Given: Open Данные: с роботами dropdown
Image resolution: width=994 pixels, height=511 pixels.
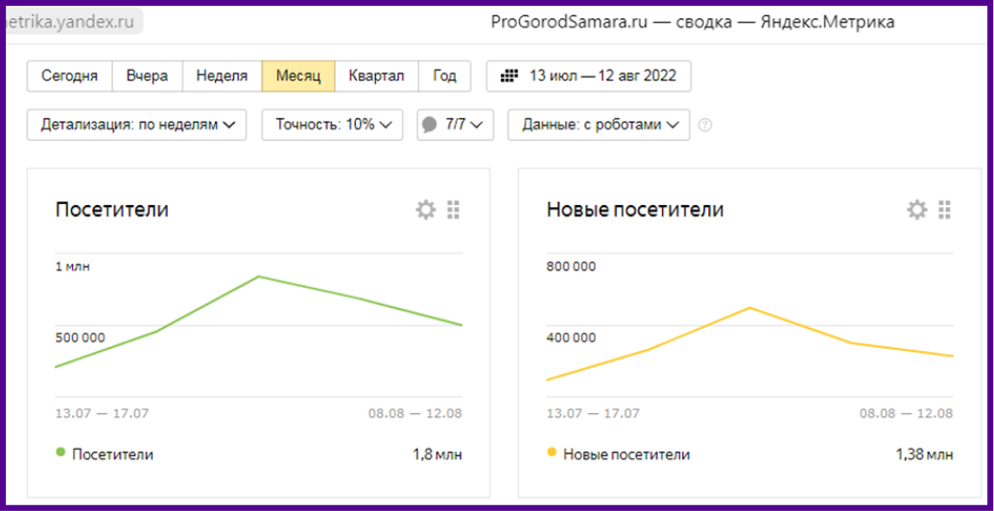Looking at the screenshot, I should tap(599, 125).
